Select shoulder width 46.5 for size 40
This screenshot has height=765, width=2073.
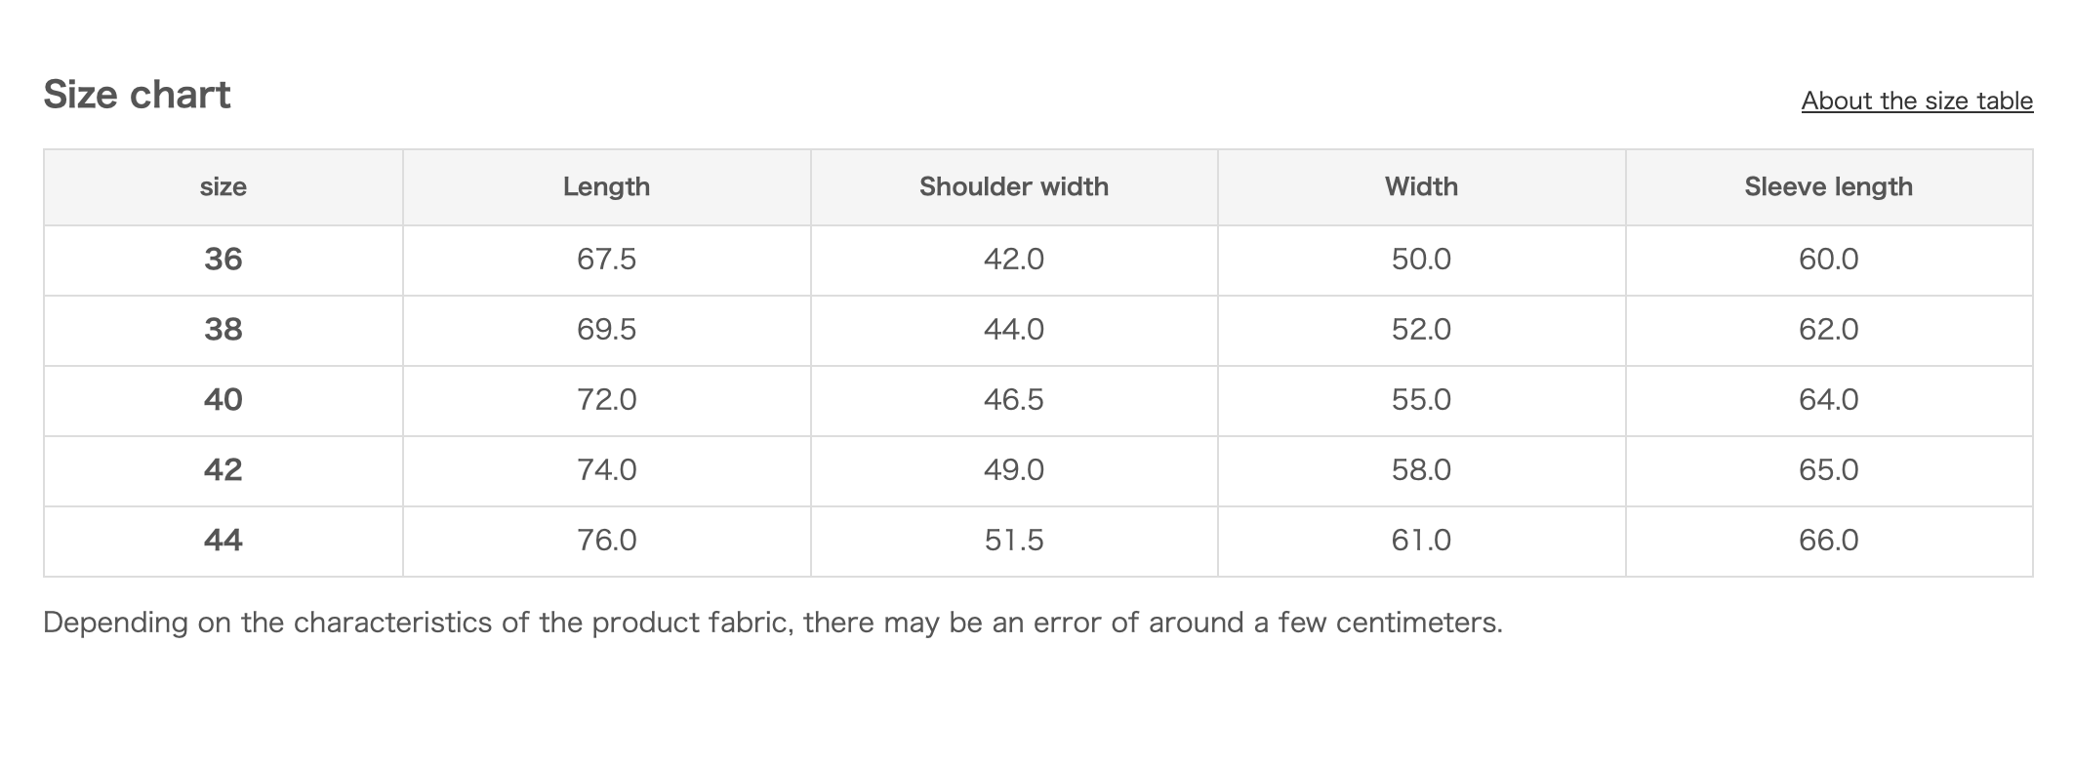click(1013, 399)
